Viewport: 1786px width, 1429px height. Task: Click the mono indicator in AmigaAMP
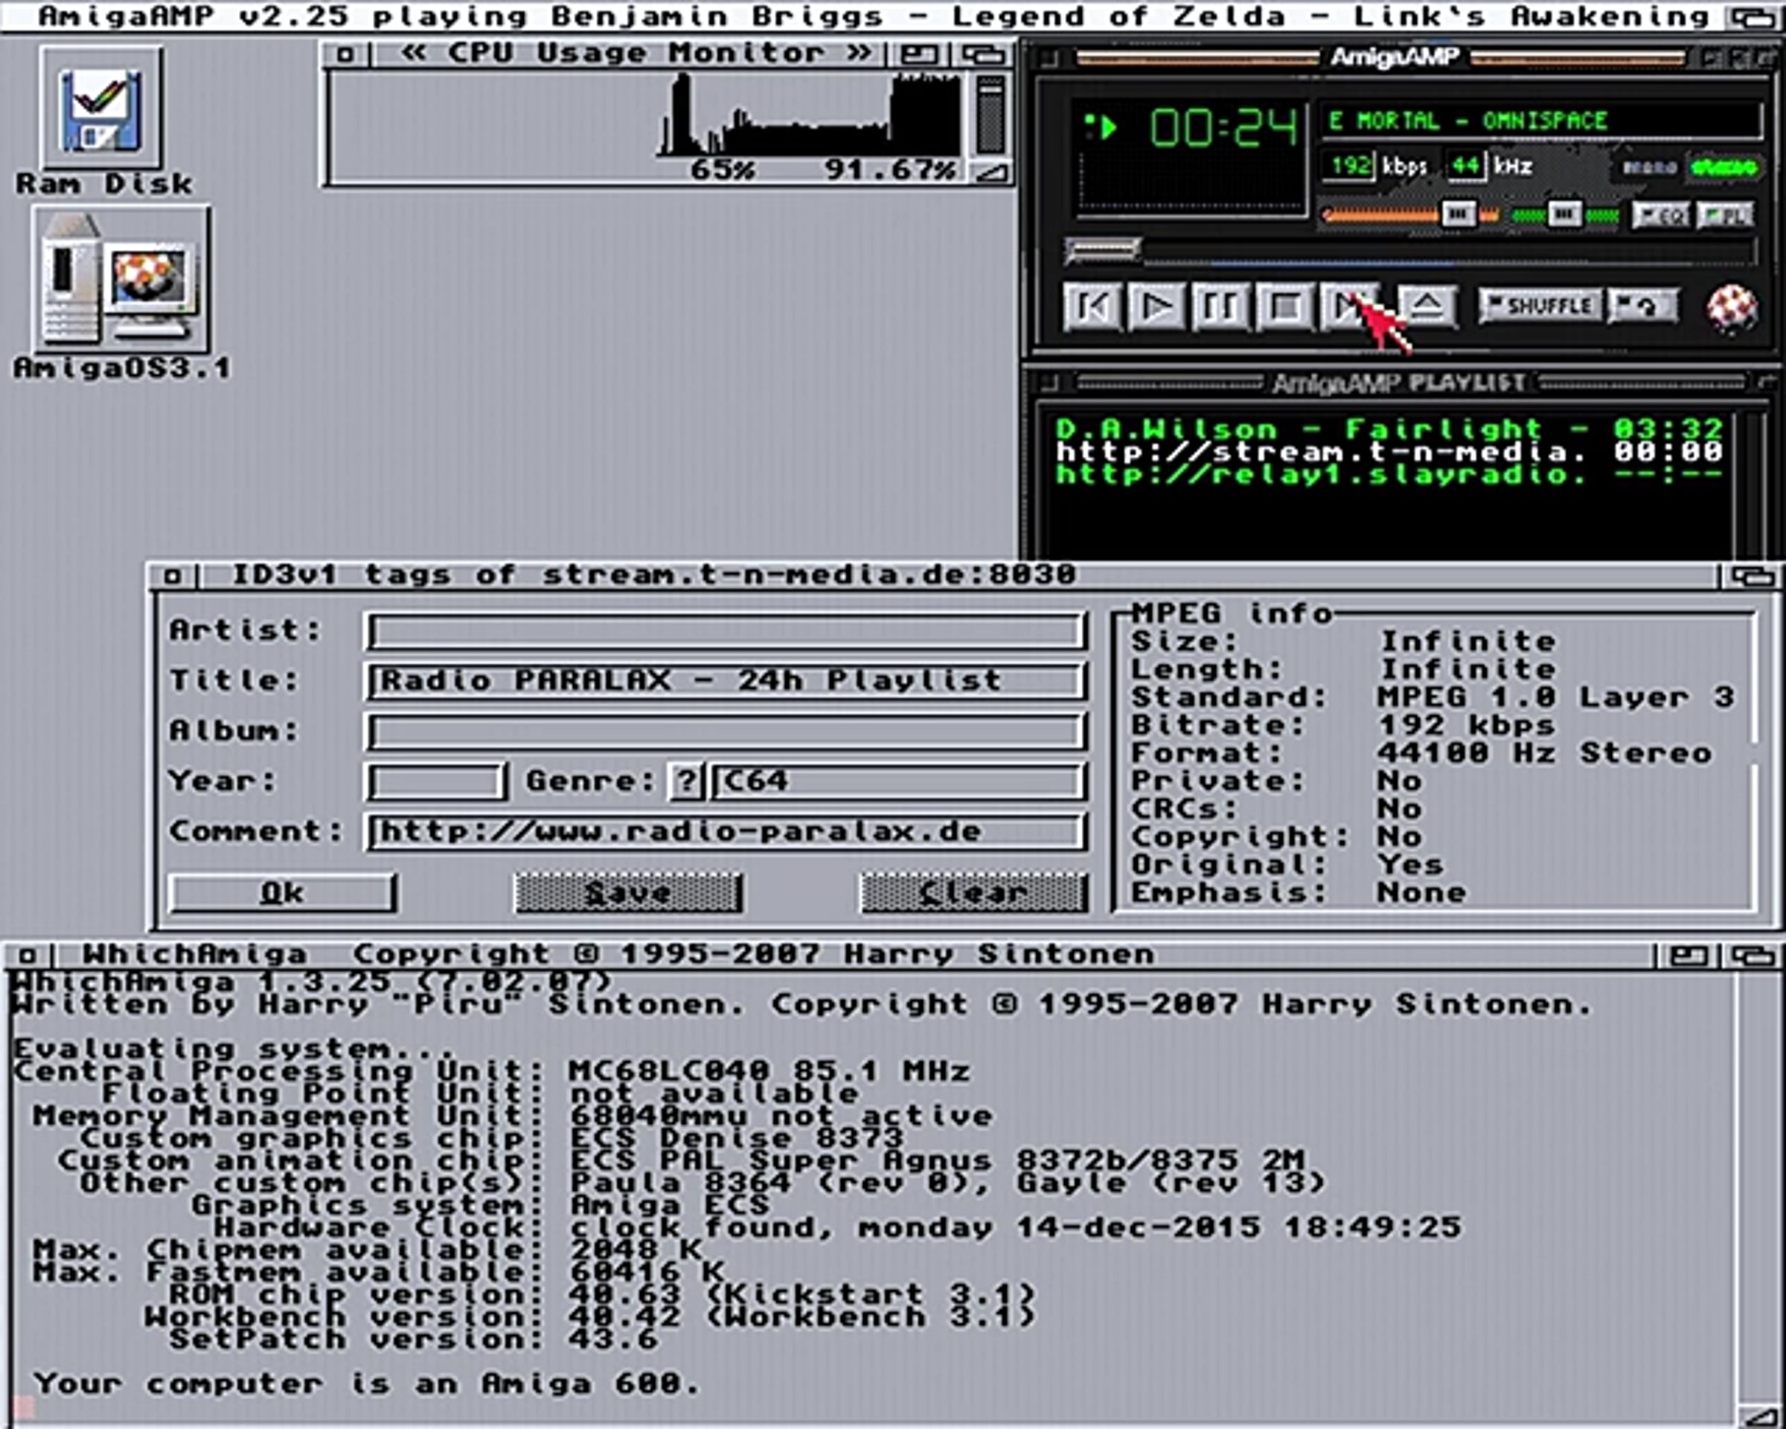1648,167
